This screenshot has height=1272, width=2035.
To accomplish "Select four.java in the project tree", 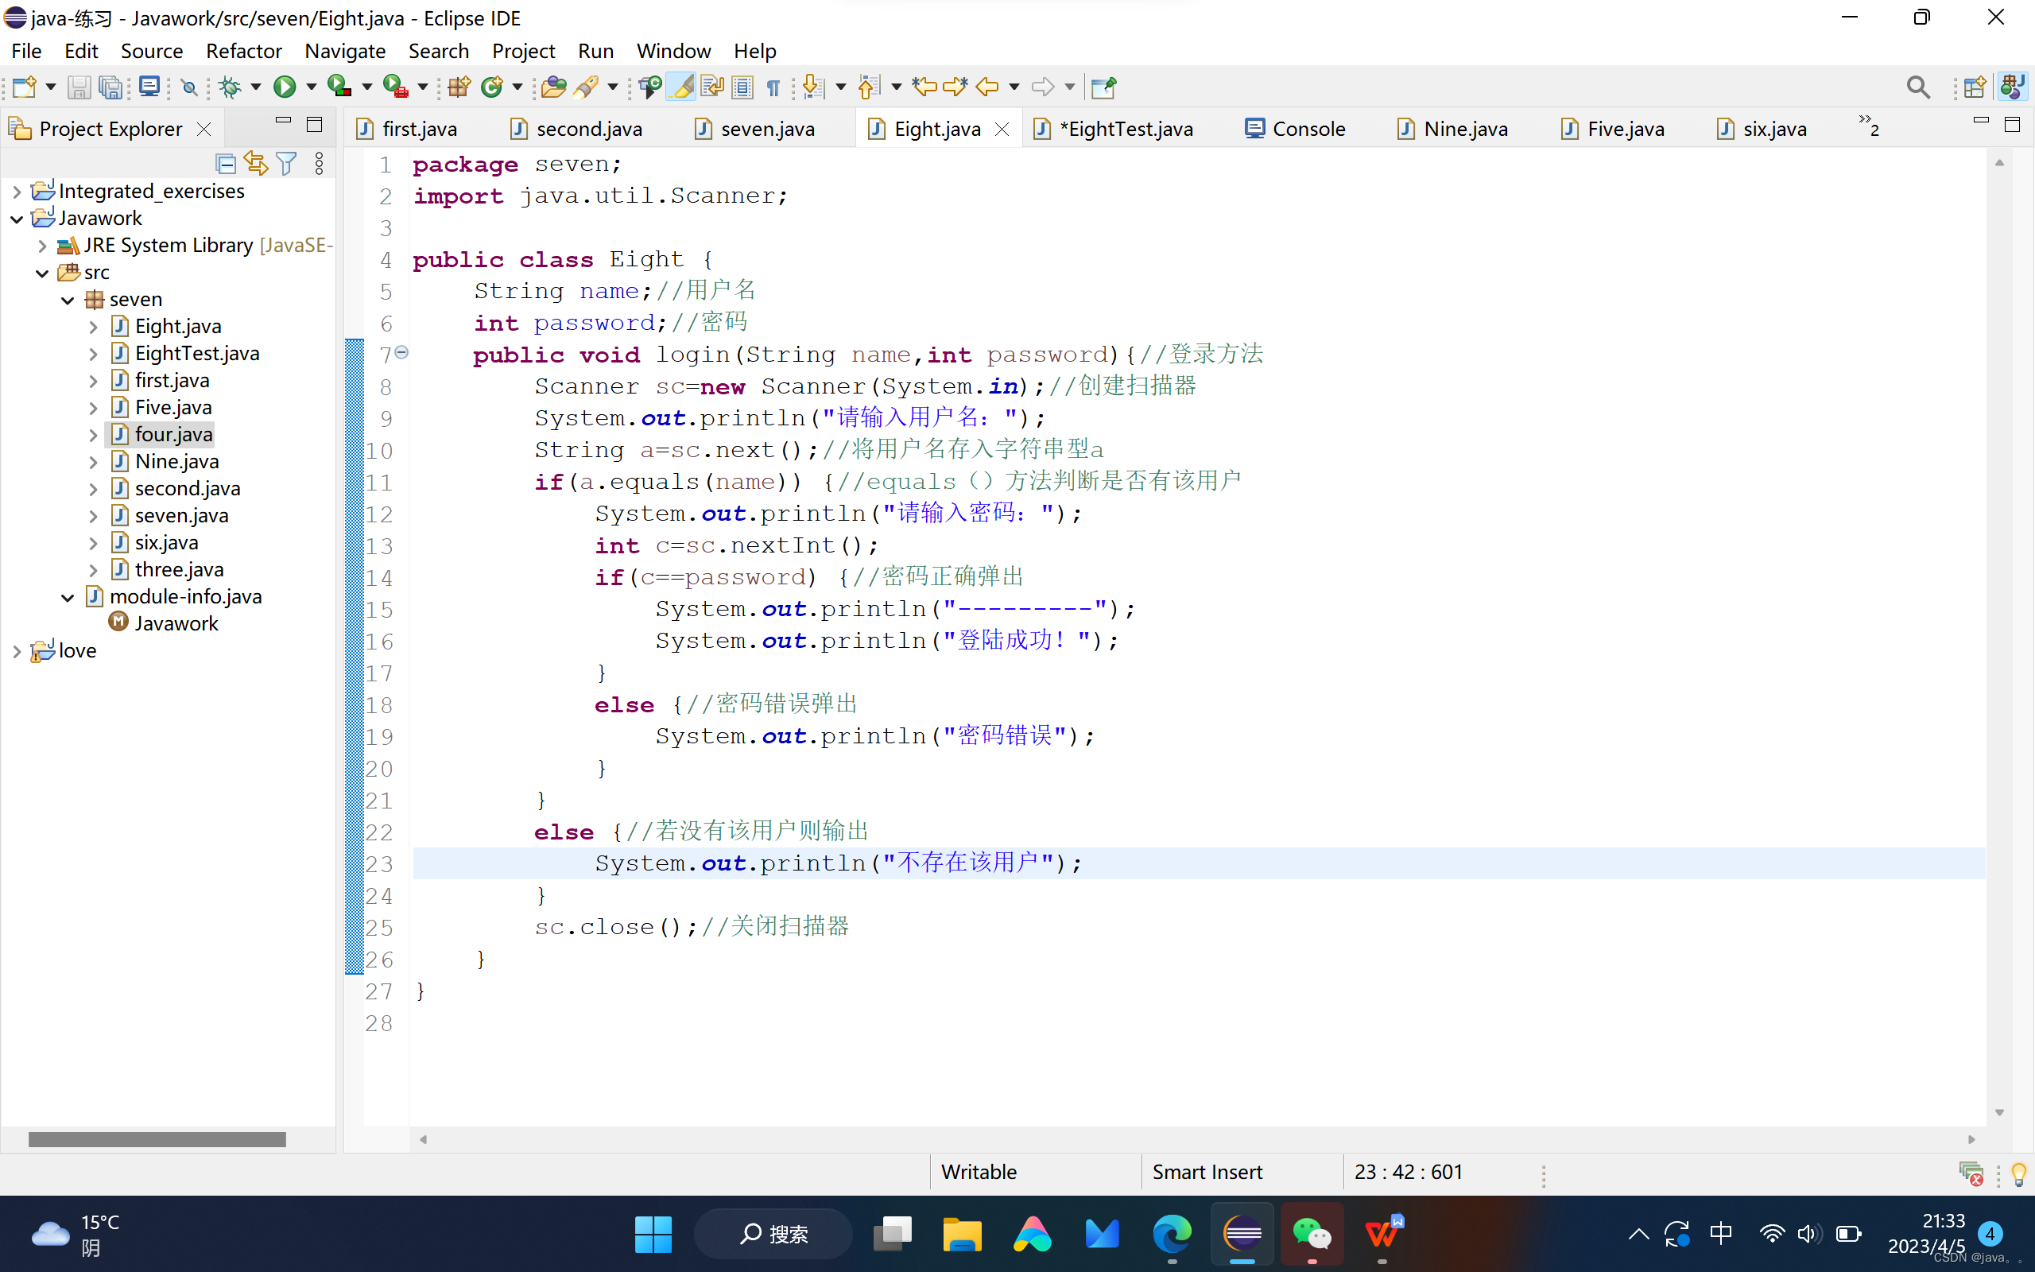I will (x=173, y=434).
